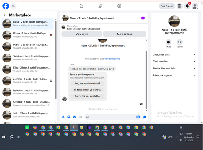Click the large listing photo in right panel
The width and height of the screenshot is (203, 150).
coord(174,21)
